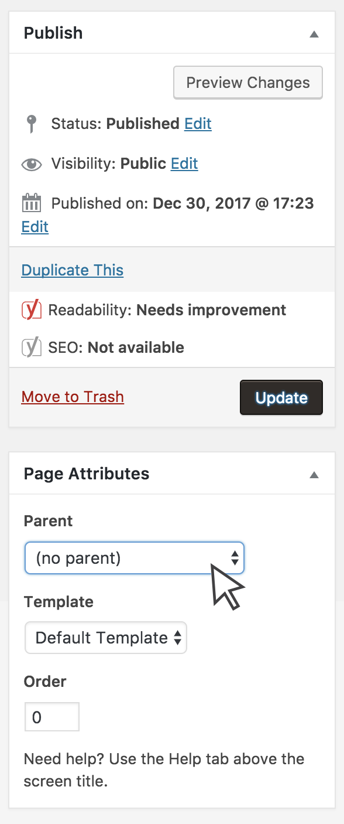Open the Default Template dropdown

tap(106, 638)
